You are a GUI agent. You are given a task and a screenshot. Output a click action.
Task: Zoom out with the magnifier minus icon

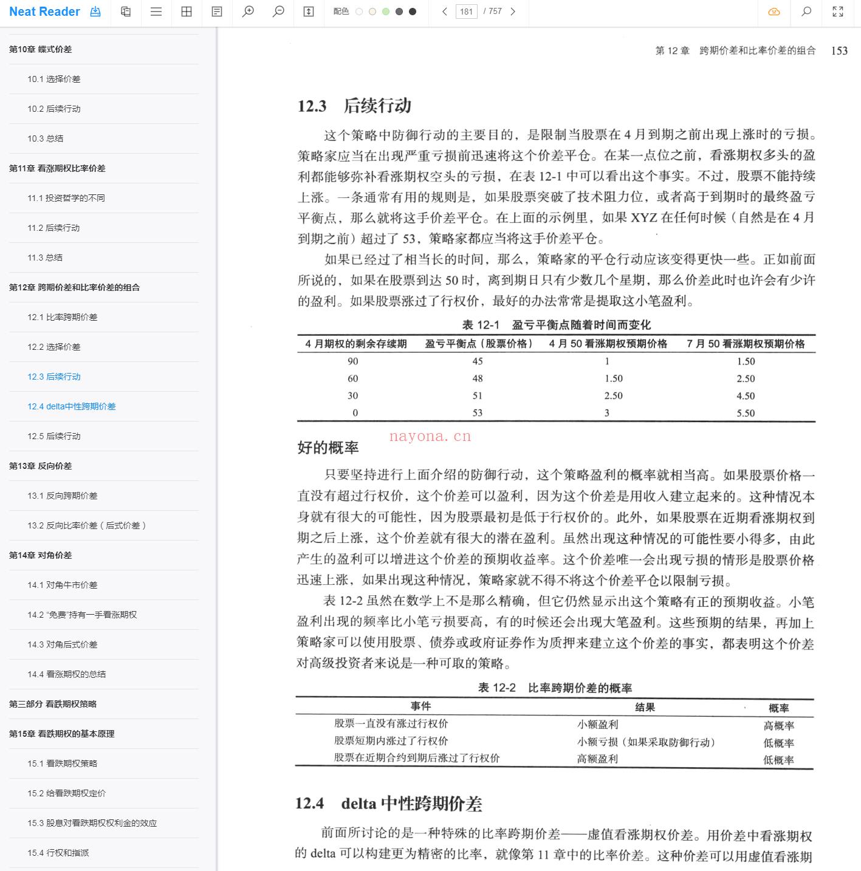point(278,12)
